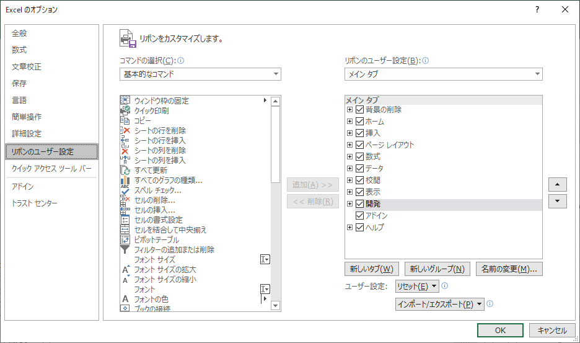Open the リセット dropdown button
Screen dimensions: 580x343
point(417,287)
